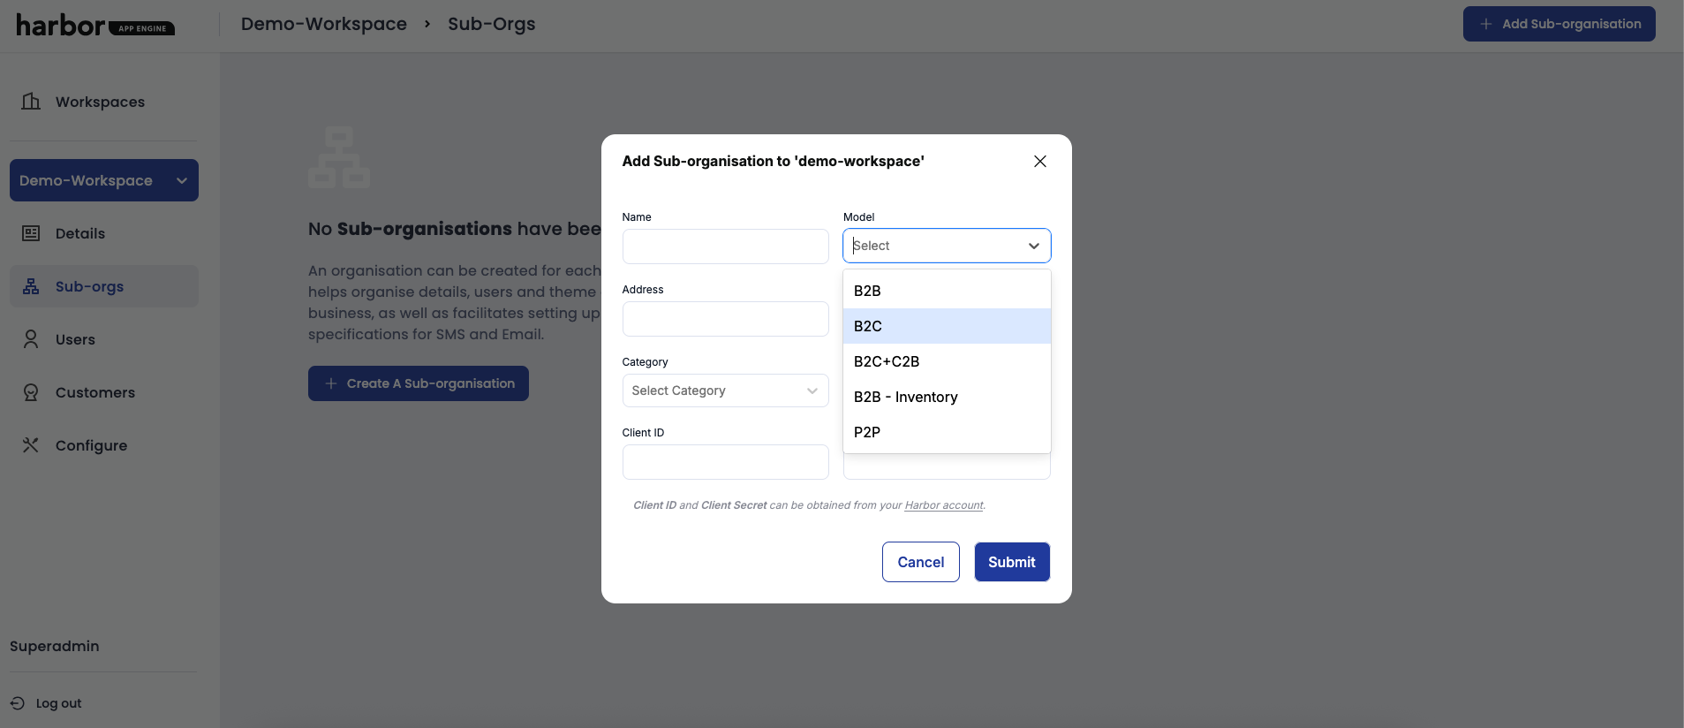Screen dimensions: 1684x728
Task: Click the Sub-orgs hierarchy icon
Action: click(31, 286)
